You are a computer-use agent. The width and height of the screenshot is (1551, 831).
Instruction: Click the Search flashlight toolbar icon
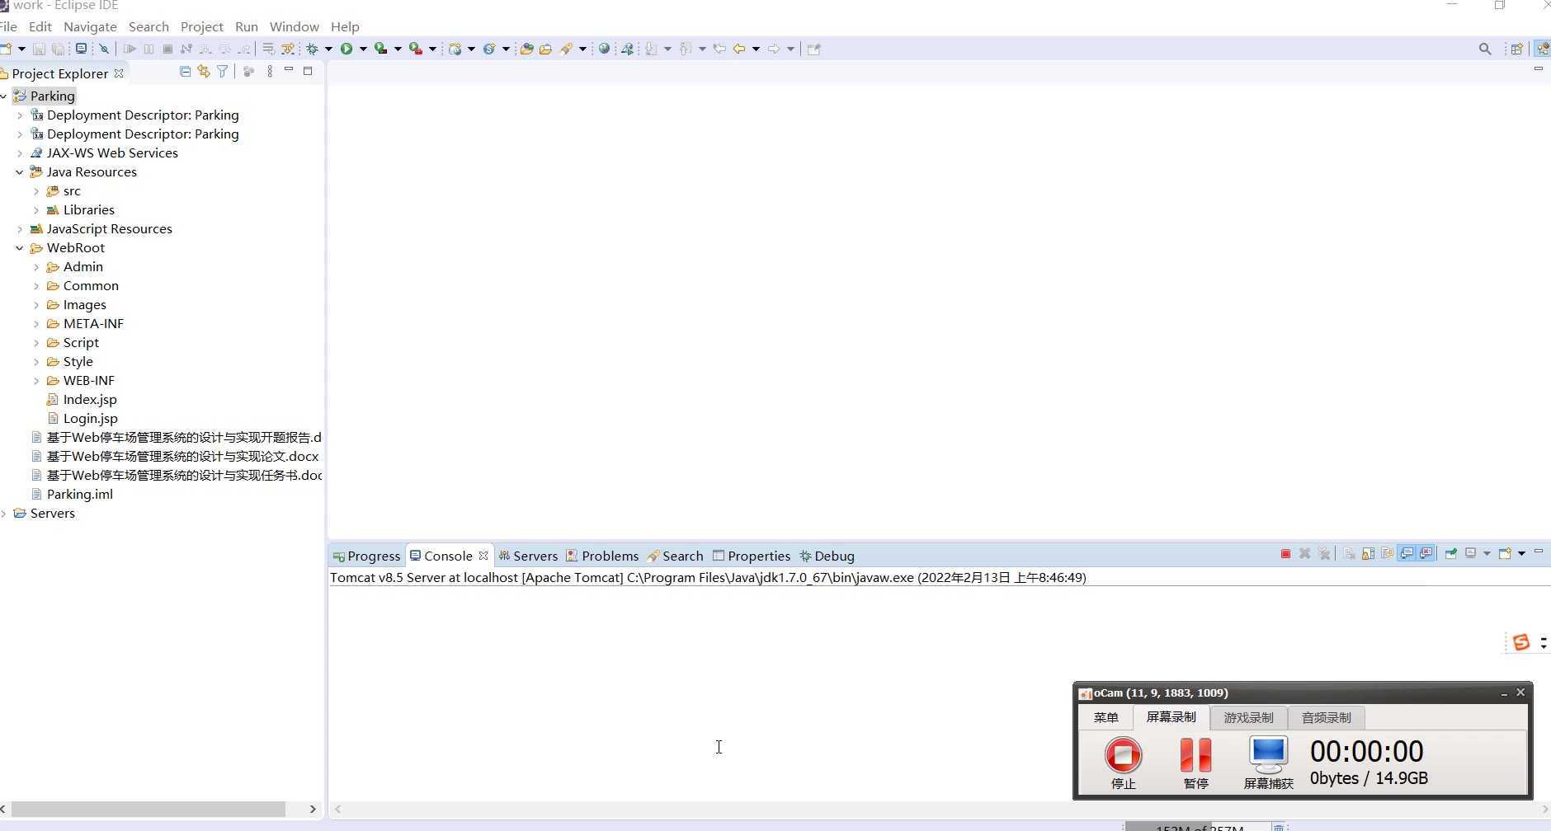pos(566,49)
